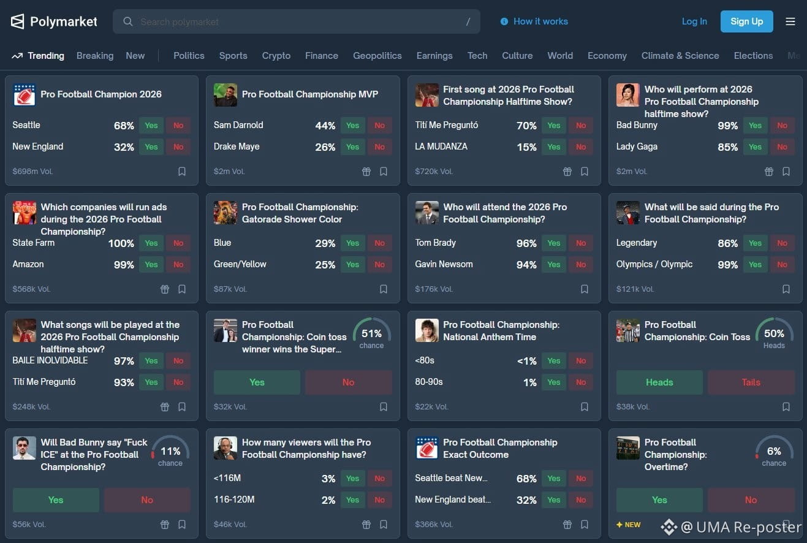Go to the Politics category

189,56
